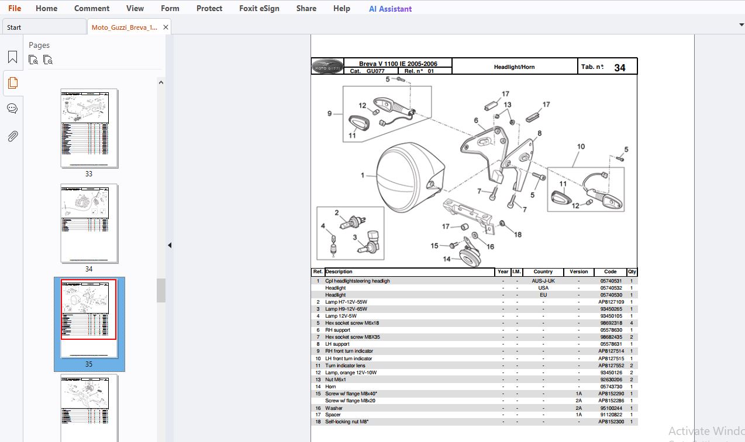Click part code AP8127109
The image size is (745, 442).
click(x=611, y=302)
